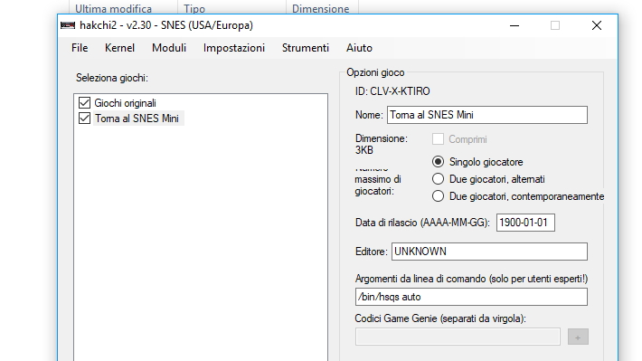This screenshot has height=361, width=642.
Task: Click the hakchi2 title bar app icon
Action: [x=68, y=25]
